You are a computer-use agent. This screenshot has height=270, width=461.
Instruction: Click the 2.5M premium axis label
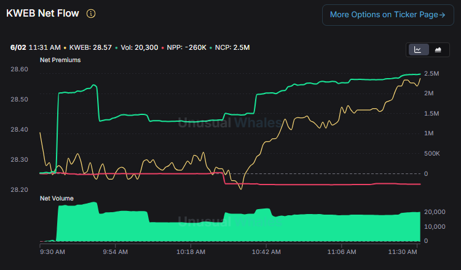[431, 74]
